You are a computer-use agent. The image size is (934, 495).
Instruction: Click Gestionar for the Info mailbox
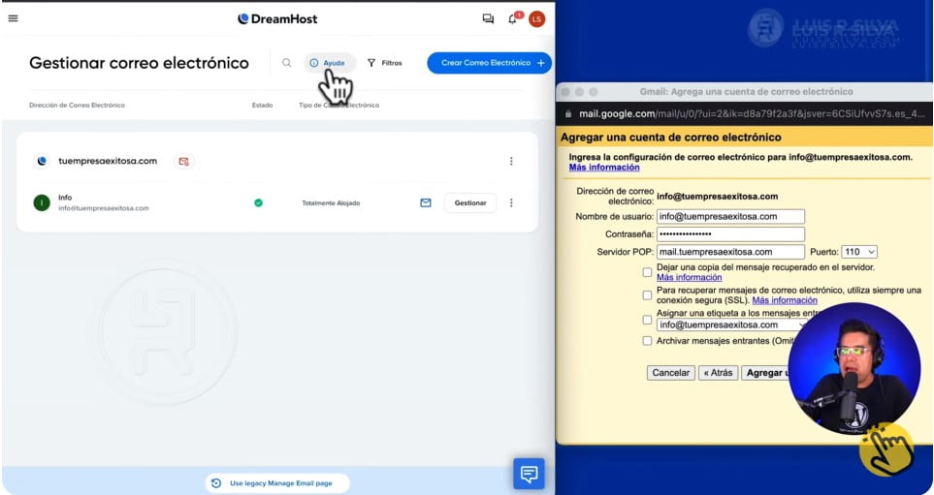[470, 202]
